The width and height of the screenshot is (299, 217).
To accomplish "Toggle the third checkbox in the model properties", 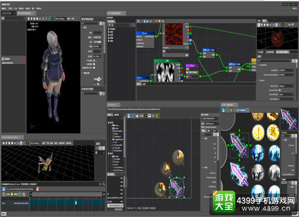I will point(94,68).
